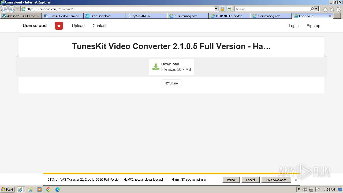Click the search magnifier icon
This screenshot has height=193, width=343.
pos(312,9)
